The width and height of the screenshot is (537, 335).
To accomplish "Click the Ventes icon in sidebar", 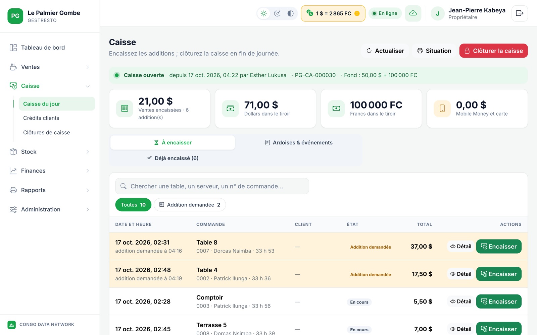I will click(13, 67).
